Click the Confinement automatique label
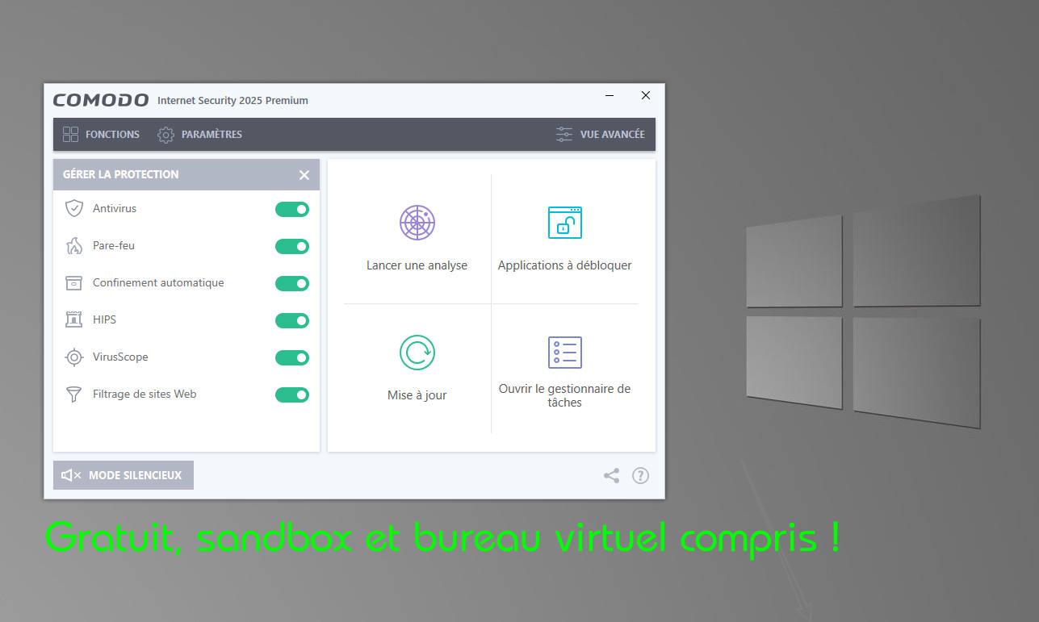Viewport: 1039px width, 622px height. coord(158,282)
